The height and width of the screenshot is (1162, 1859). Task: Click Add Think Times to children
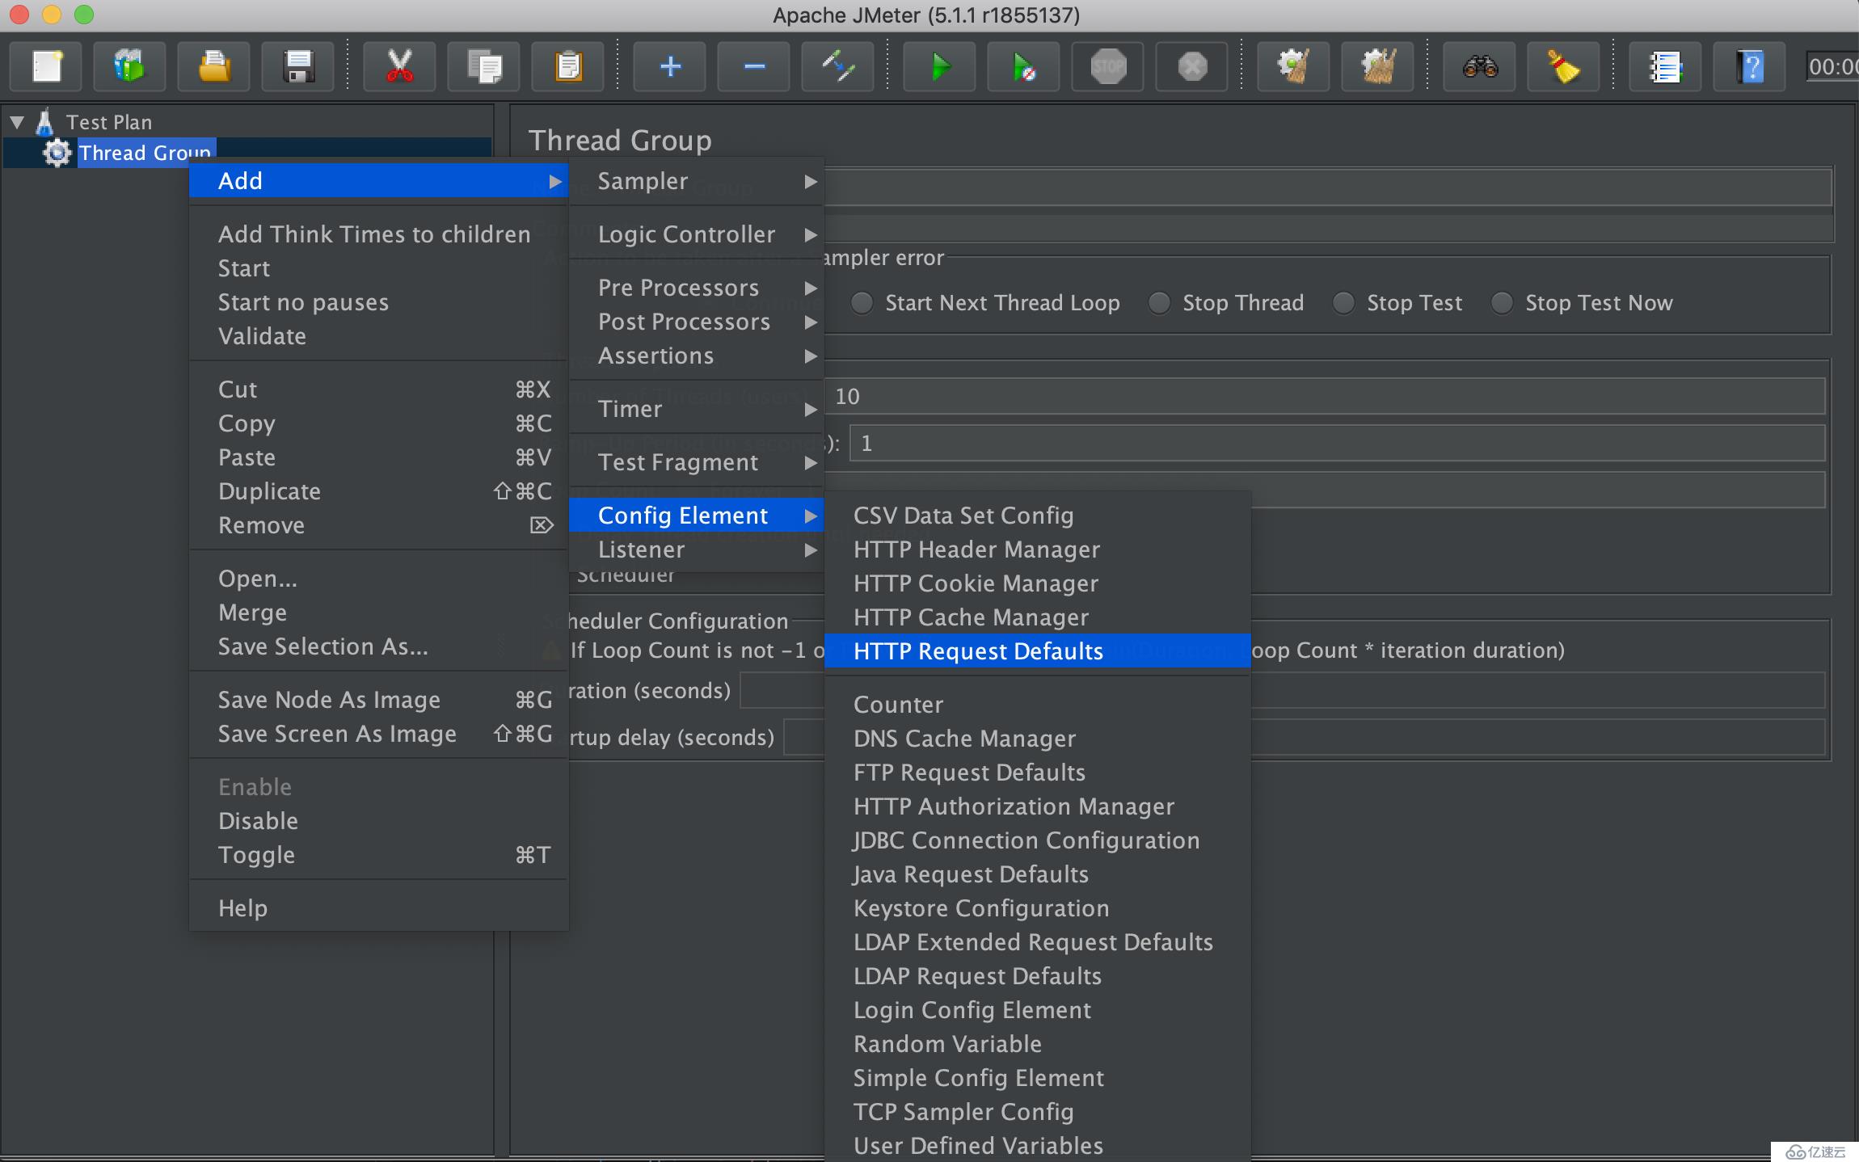(379, 234)
